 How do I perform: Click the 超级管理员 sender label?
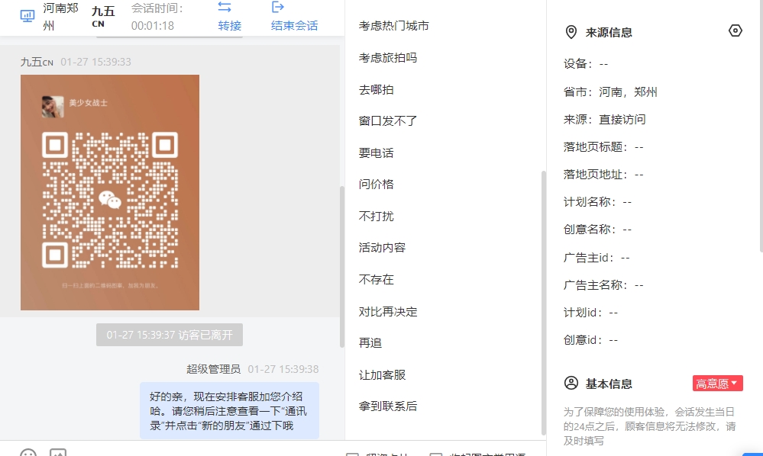[x=214, y=369]
